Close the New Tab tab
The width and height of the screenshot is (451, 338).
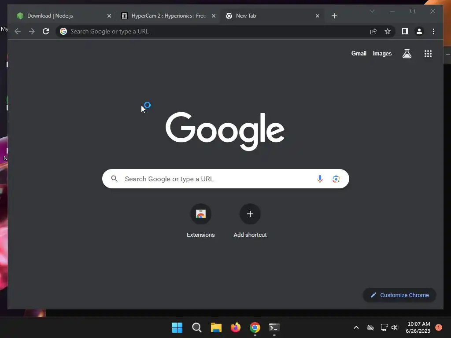click(317, 16)
